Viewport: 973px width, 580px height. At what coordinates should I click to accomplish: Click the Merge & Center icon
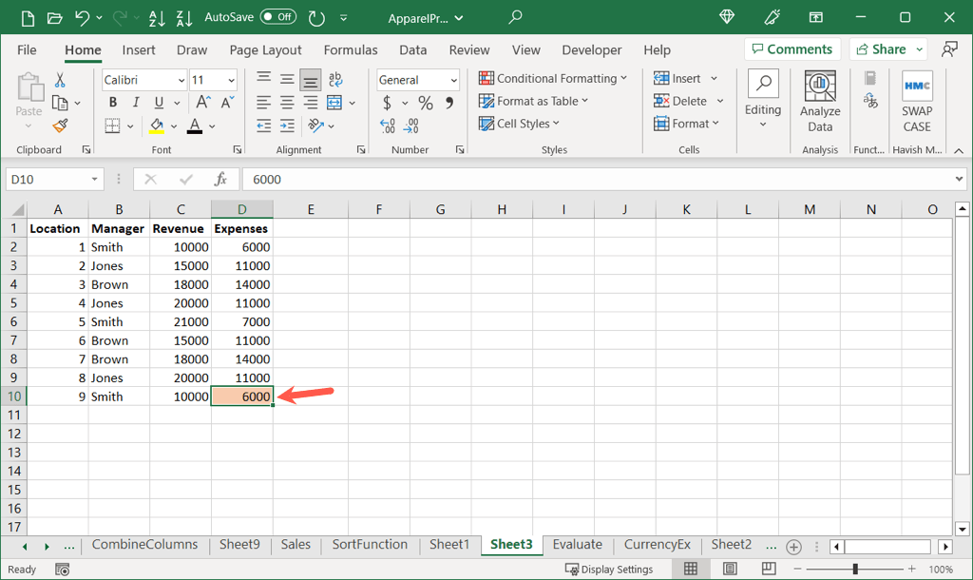334,103
